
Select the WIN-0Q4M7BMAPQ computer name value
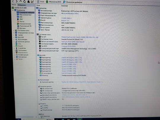click(68, 23)
